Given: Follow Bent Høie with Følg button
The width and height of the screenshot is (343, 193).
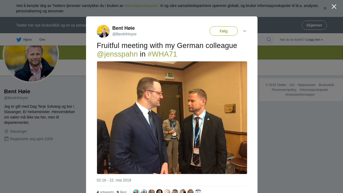Looking at the screenshot, I should pos(223,31).
